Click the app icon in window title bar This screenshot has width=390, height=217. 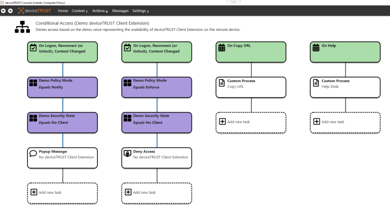pos(2,3)
